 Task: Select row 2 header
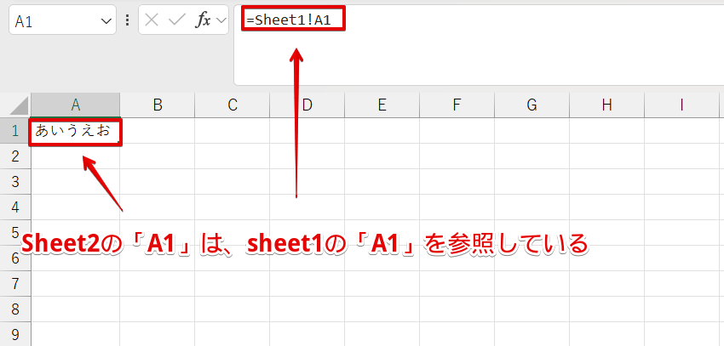[15, 156]
